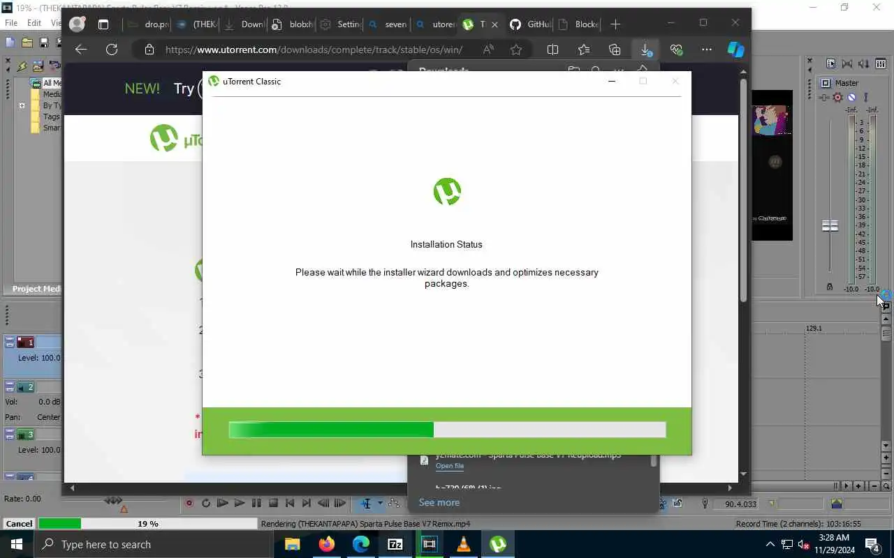The width and height of the screenshot is (894, 558).
Task: Open Windows notification center icon
Action: click(x=872, y=544)
